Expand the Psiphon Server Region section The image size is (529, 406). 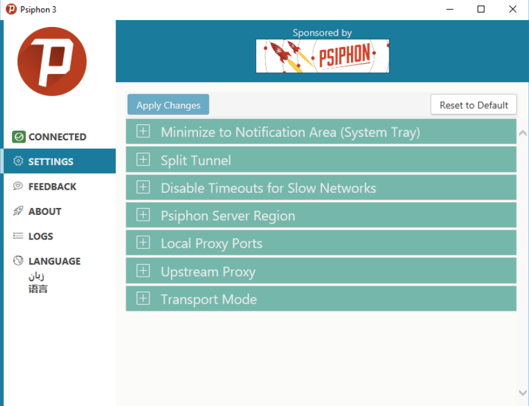(x=143, y=216)
